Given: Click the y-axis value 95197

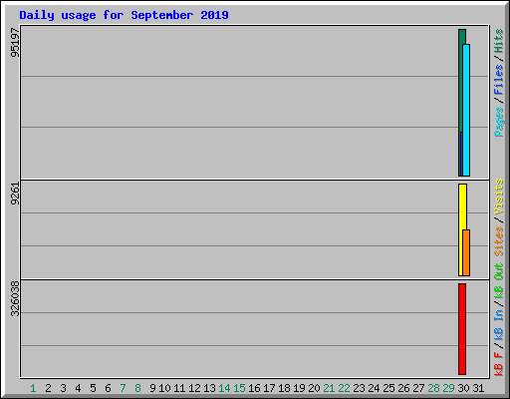Looking at the screenshot, I should tap(15, 43).
